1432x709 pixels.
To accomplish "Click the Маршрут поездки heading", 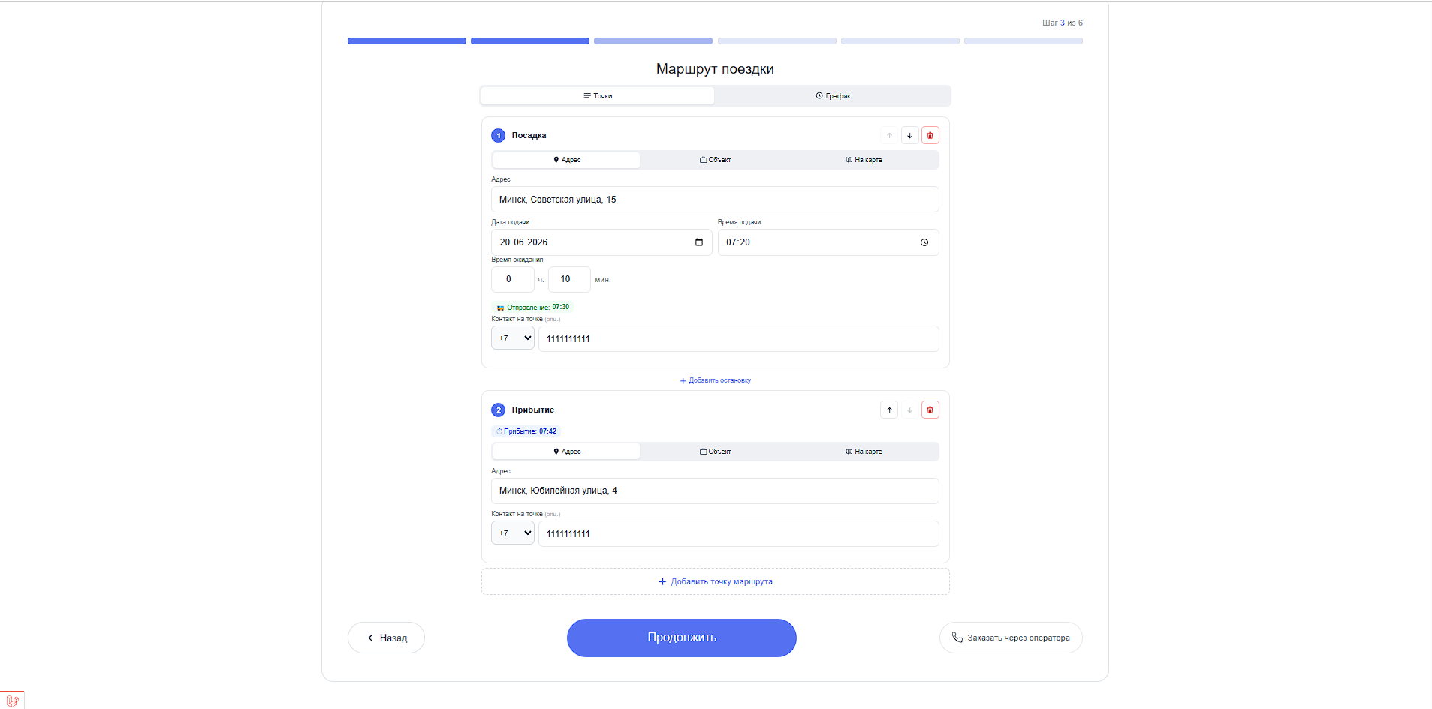I will coord(715,69).
